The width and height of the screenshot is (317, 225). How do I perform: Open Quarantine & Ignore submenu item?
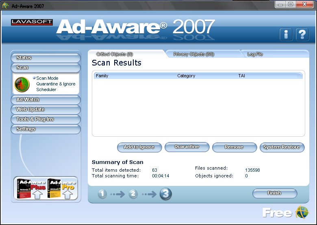click(56, 84)
